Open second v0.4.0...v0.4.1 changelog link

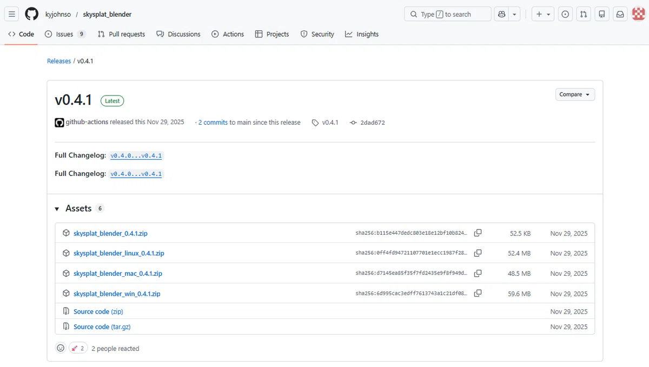point(136,174)
